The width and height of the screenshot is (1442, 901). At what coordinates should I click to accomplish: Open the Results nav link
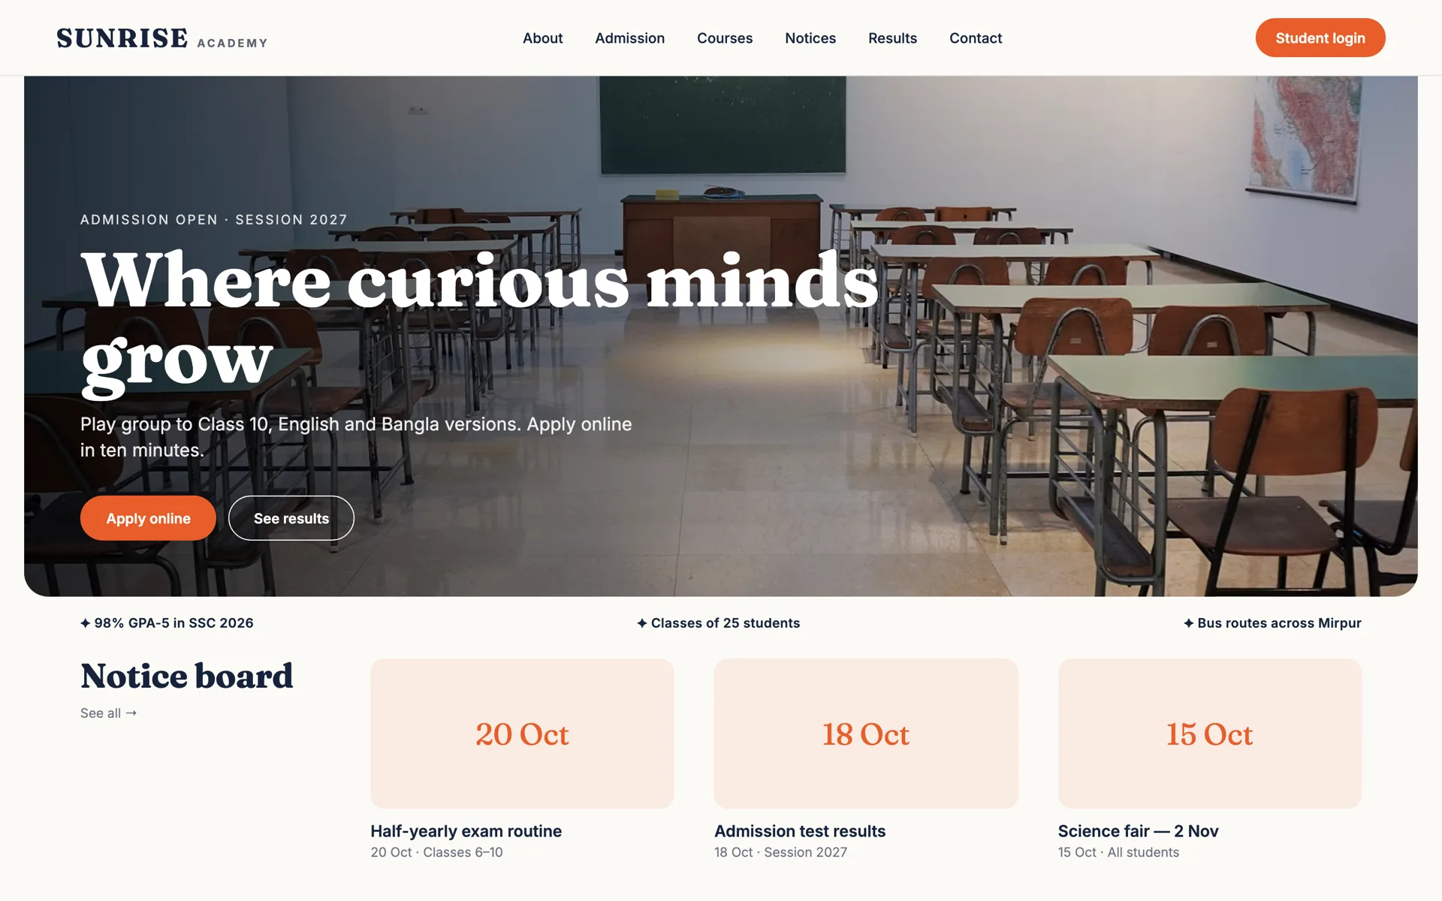point(892,38)
